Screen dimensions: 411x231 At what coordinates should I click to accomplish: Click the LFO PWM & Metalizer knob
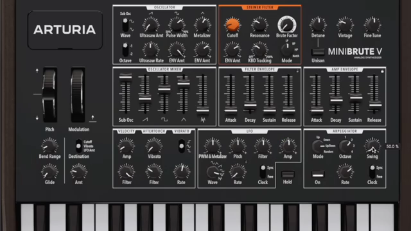coord(213,146)
